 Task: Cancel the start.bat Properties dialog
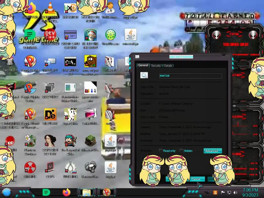(x=195, y=179)
